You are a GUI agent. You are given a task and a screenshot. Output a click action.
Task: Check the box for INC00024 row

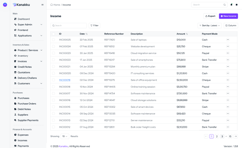coord(53,46)
